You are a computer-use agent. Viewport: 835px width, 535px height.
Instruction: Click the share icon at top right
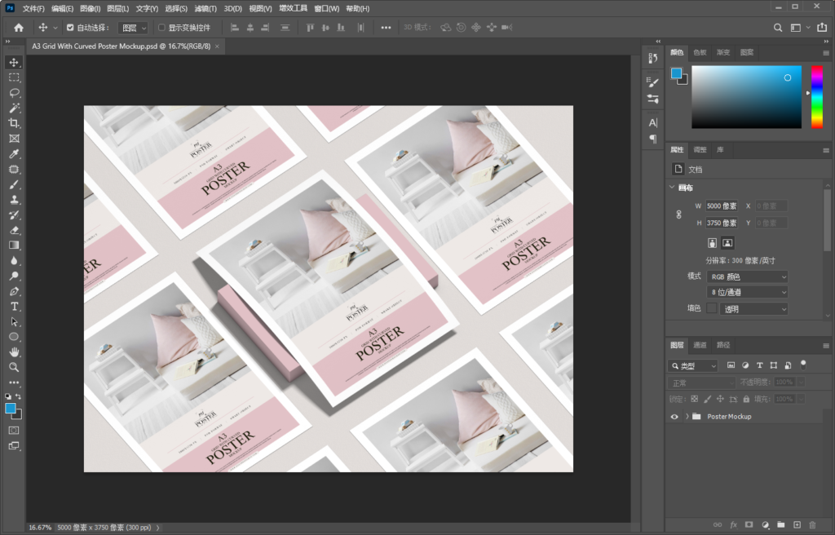822,28
